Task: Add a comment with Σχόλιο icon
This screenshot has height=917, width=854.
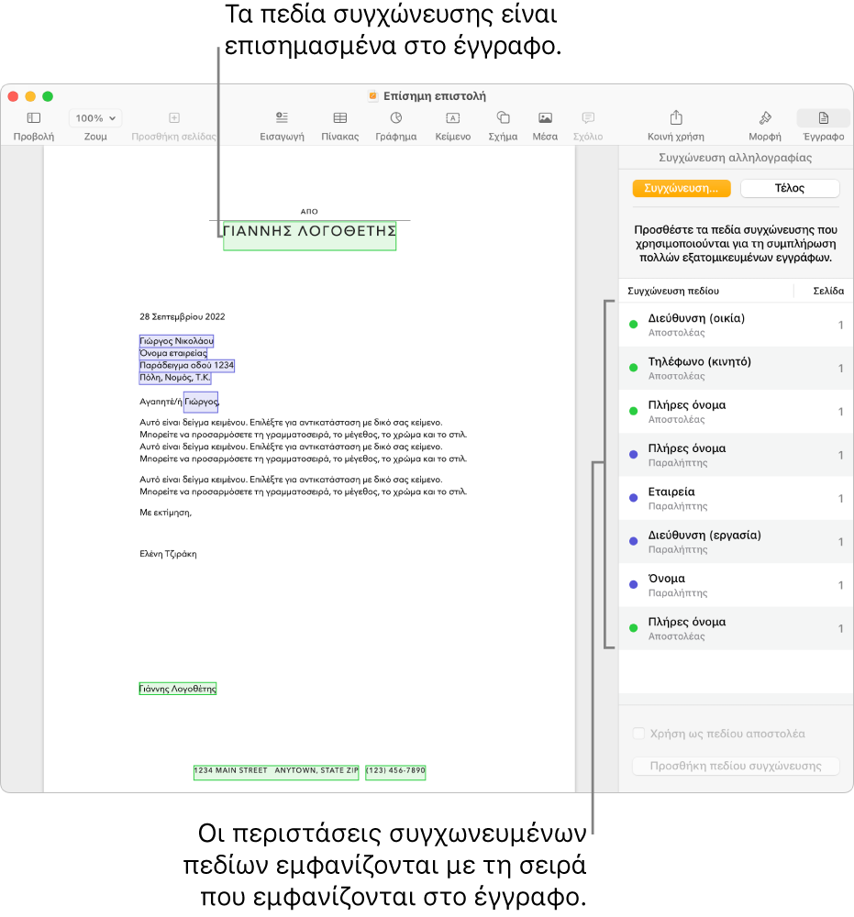Action: [x=588, y=118]
